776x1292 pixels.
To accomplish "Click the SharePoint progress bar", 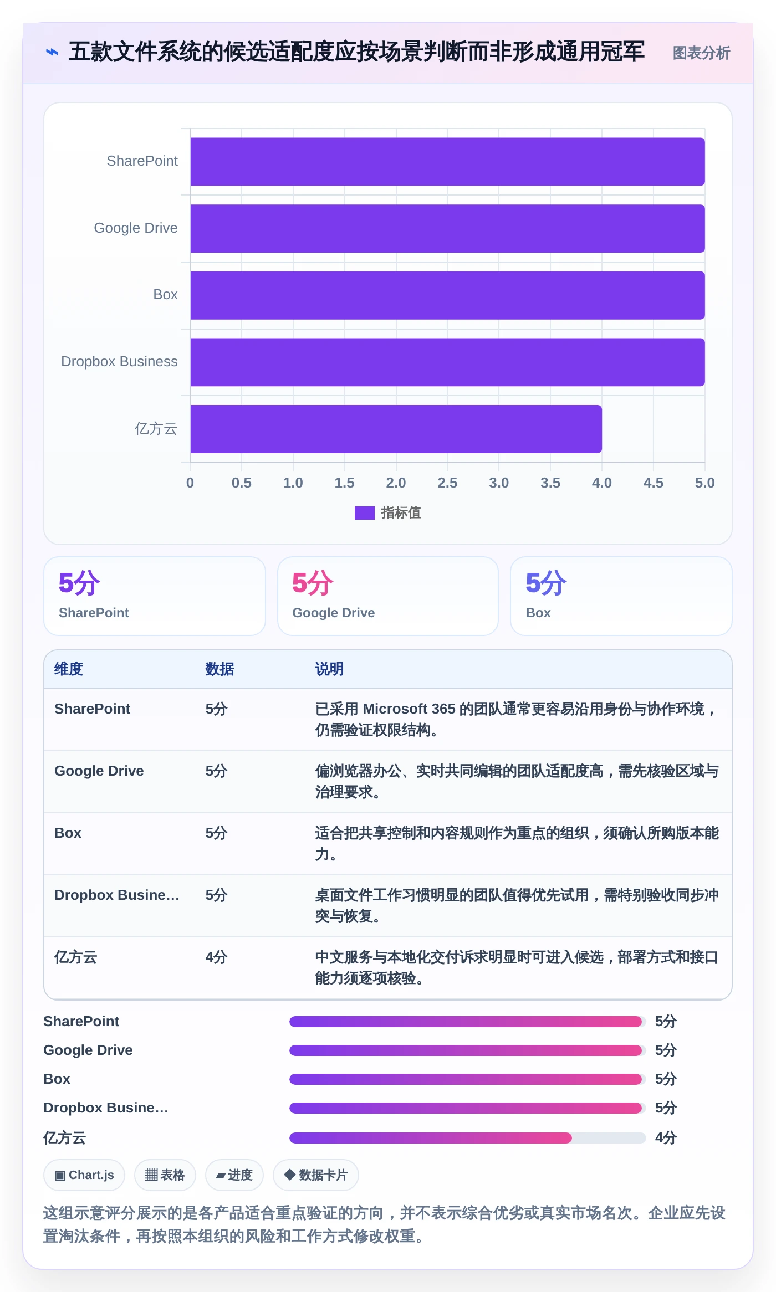I will tap(468, 1022).
